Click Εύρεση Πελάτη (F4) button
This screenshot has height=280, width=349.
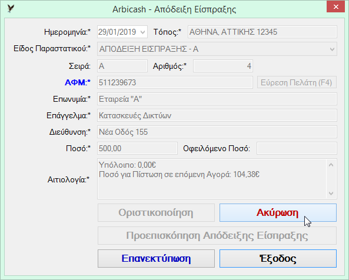click(x=297, y=82)
